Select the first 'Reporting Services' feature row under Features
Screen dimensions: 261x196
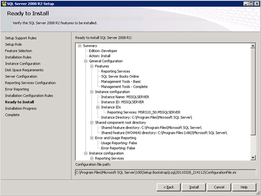(115, 72)
